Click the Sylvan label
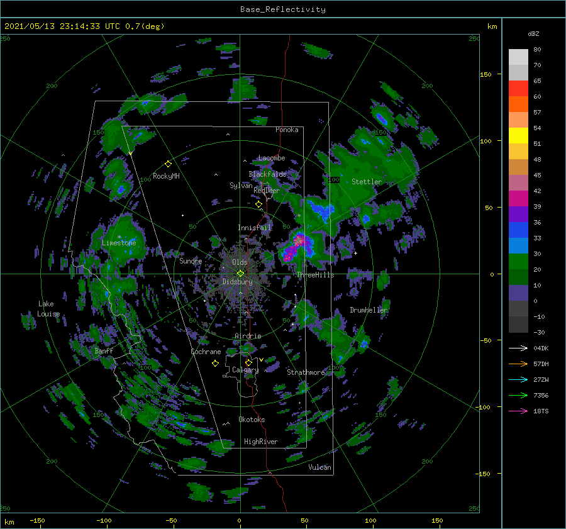Image resolution: width=566 pixels, height=529 pixels. [241, 186]
